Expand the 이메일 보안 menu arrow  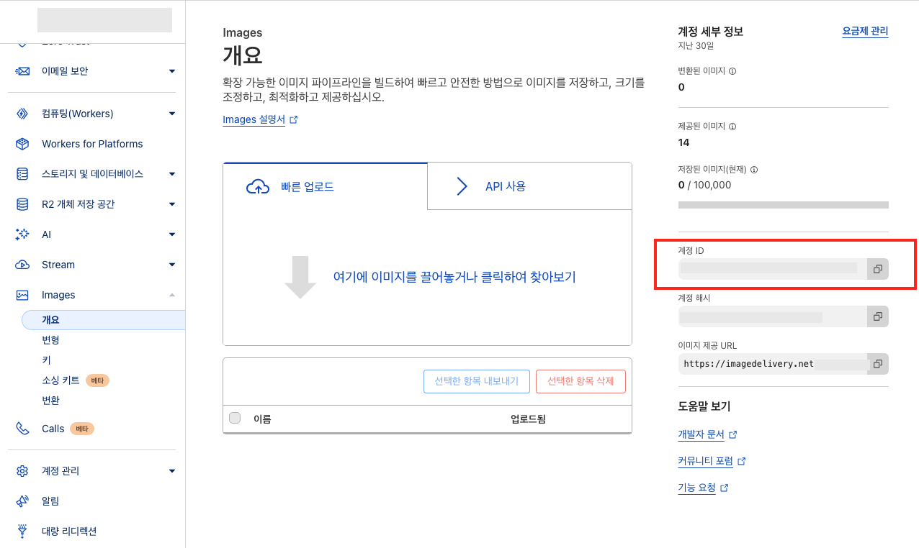172,71
